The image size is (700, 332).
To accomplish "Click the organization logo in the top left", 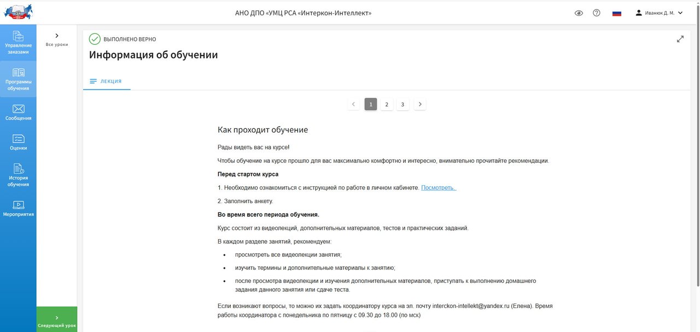I will pos(18,12).
